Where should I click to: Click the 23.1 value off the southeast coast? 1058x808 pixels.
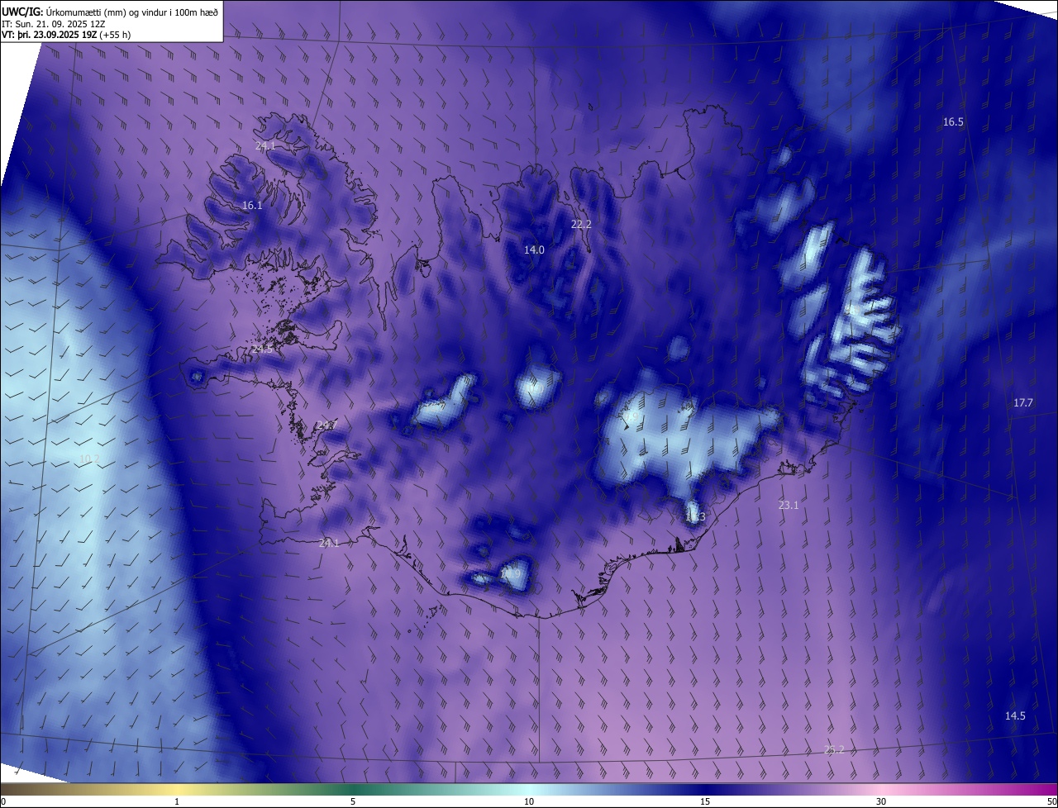coord(789,506)
